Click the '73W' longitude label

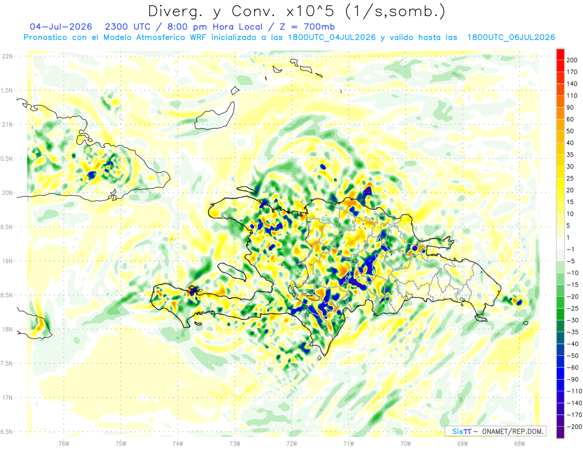point(235,443)
